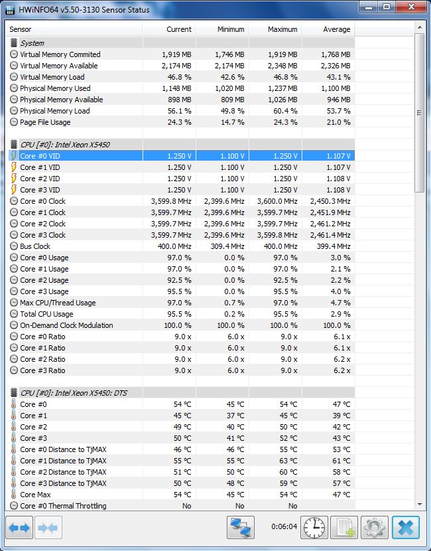Select the Physical Memory Load row

point(180,111)
